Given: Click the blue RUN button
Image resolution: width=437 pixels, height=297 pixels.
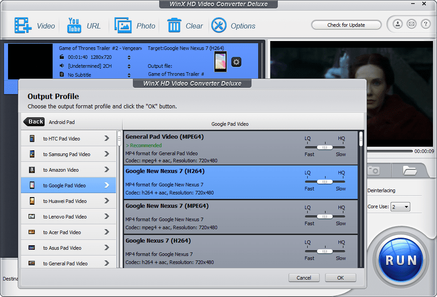Looking at the screenshot, I should tap(401, 260).
